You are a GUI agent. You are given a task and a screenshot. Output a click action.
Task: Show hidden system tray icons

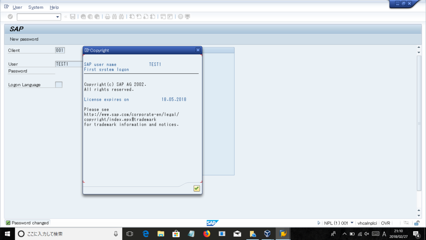[x=344, y=234]
